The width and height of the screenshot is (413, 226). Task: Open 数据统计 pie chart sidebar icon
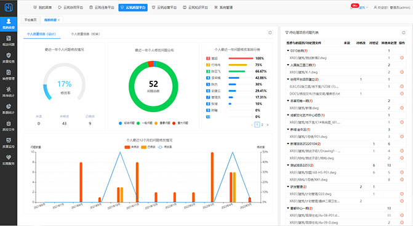click(9, 108)
